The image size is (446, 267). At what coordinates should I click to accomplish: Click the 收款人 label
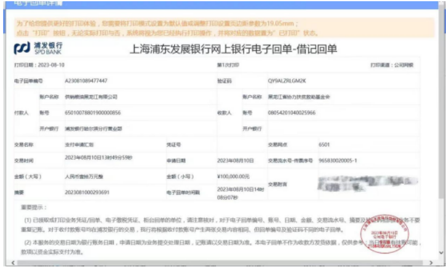pyautogui.click(x=225, y=113)
